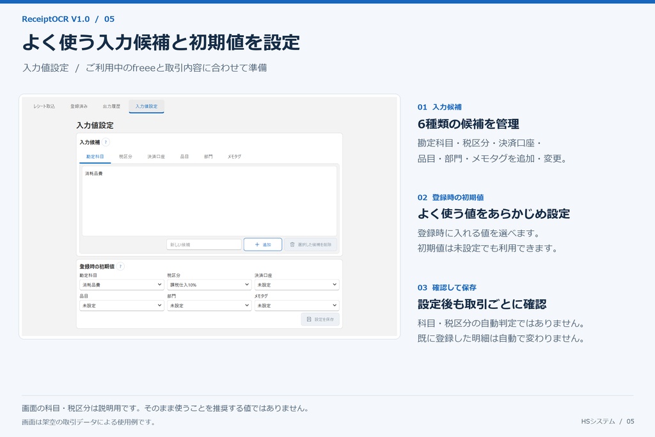655x437 pixels.
Task: Expand the 決済口座 default dropdown
Action: (x=297, y=285)
